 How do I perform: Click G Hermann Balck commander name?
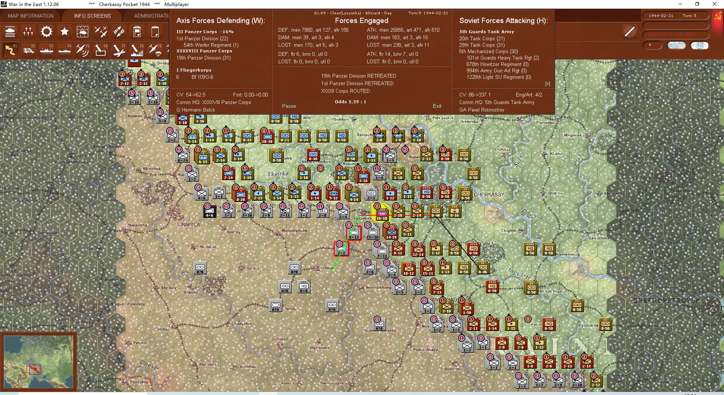point(196,110)
